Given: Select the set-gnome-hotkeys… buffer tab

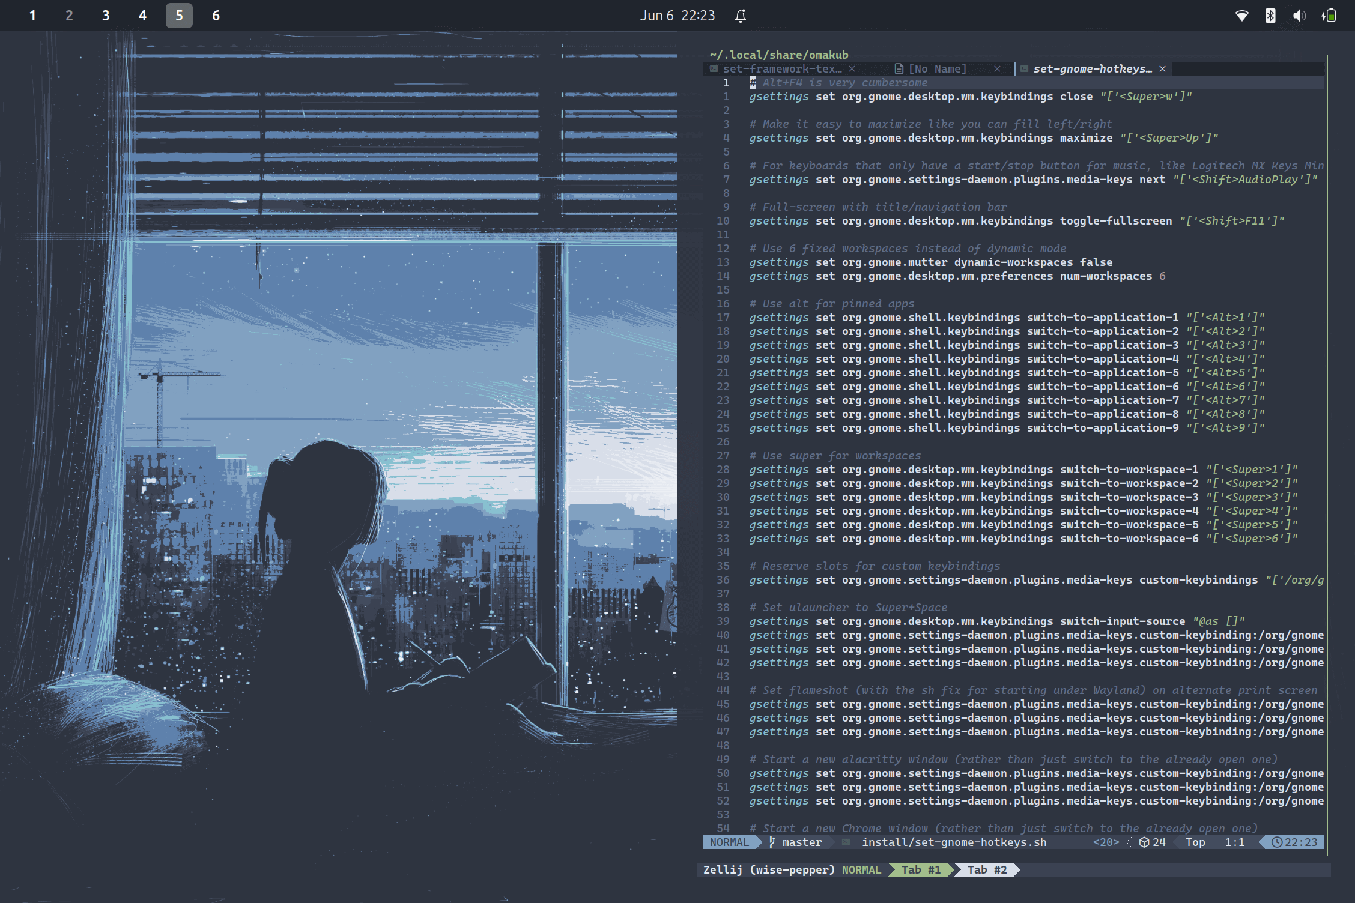Looking at the screenshot, I should 1093,69.
